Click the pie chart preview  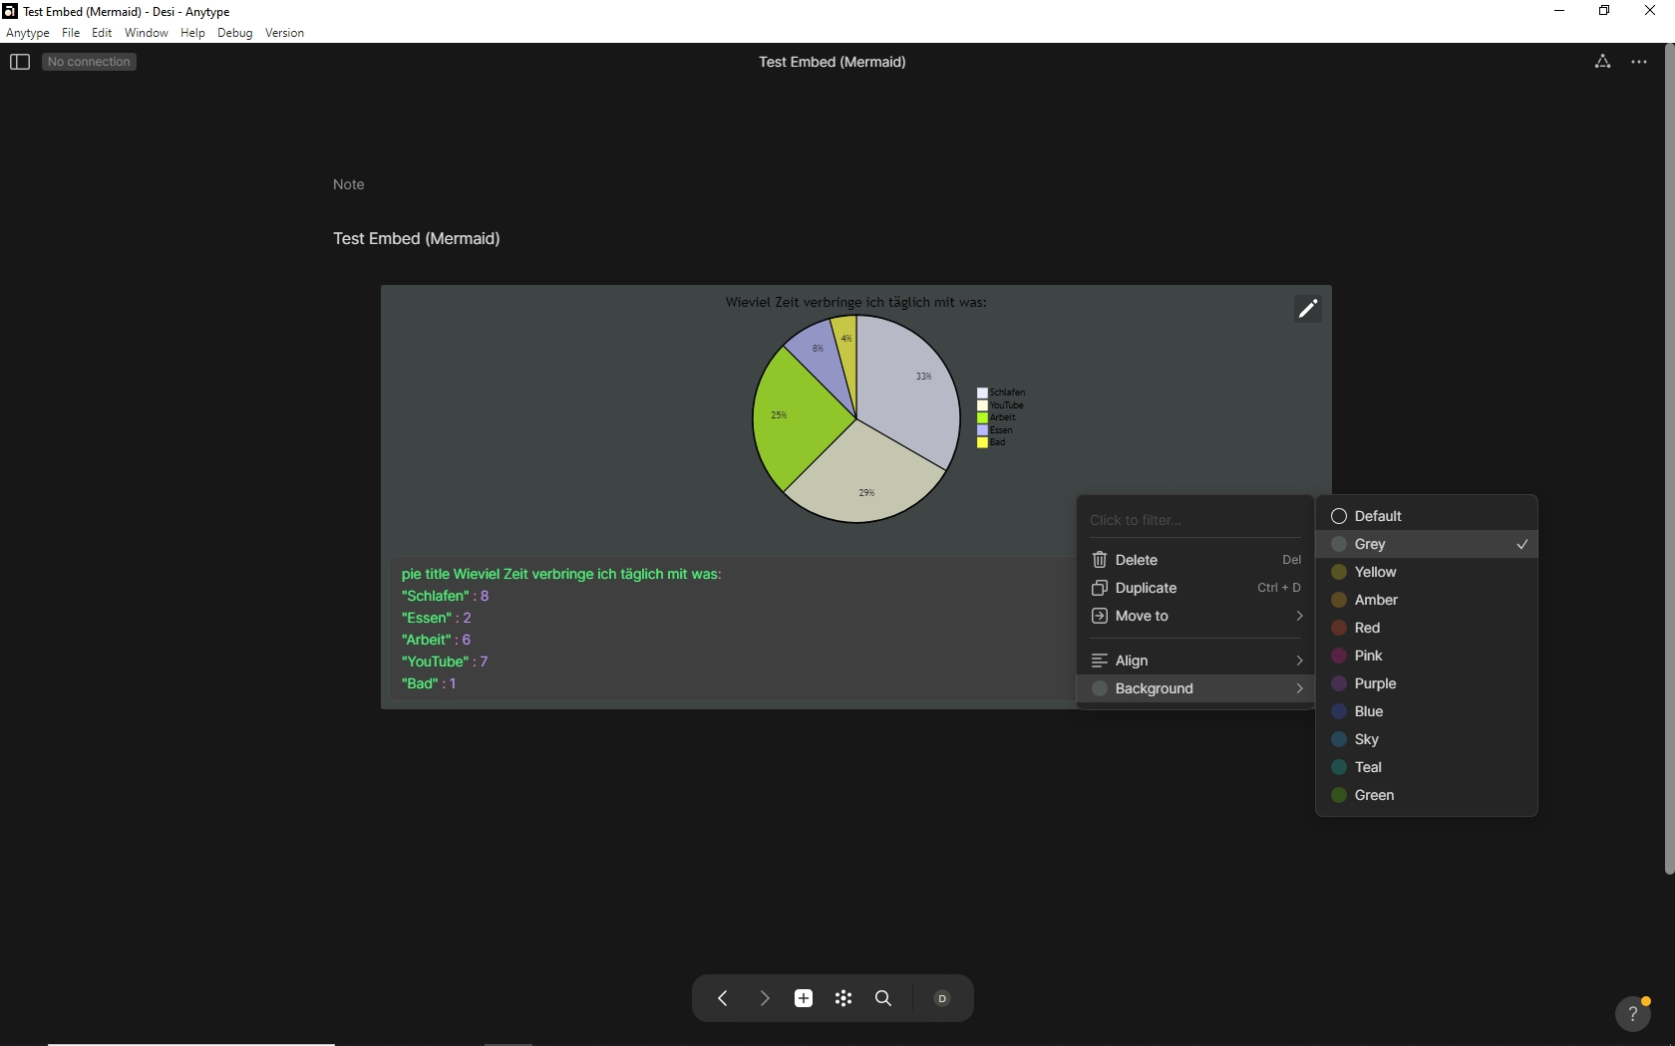(855, 418)
